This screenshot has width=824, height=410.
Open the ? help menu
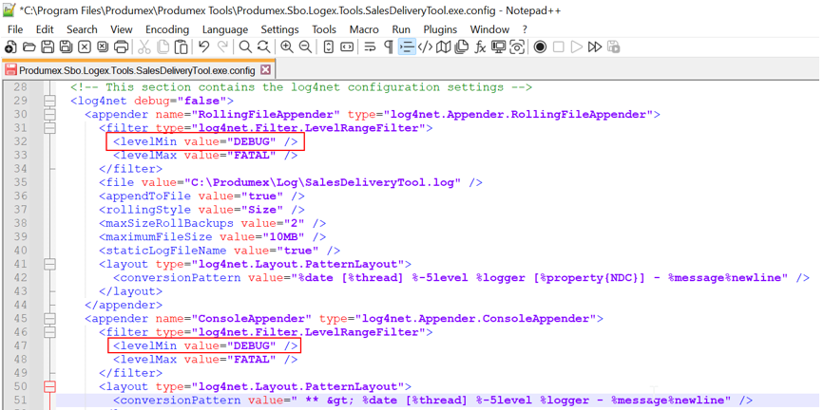525,29
